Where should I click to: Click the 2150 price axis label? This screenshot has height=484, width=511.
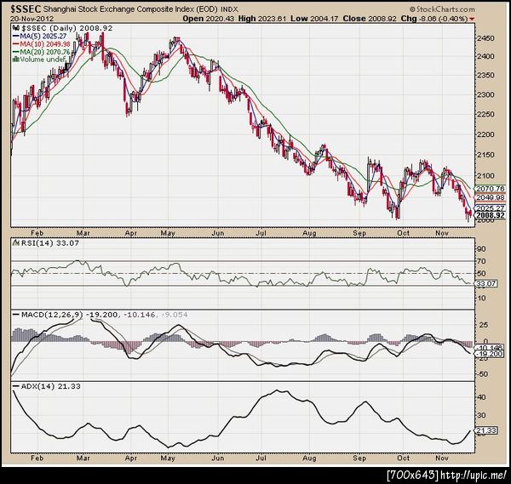pyautogui.click(x=485, y=155)
